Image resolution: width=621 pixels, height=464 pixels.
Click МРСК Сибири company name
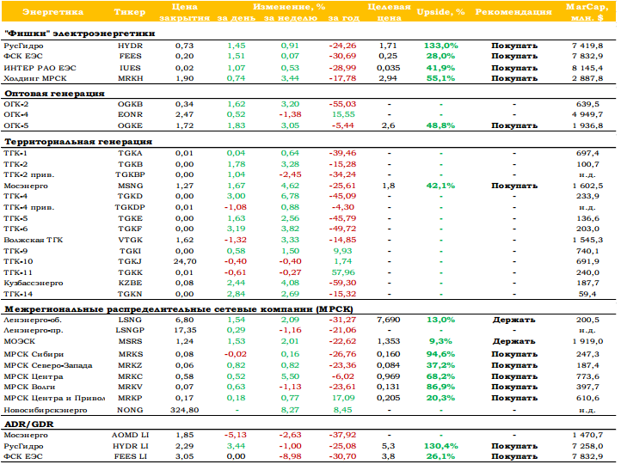[34, 354]
